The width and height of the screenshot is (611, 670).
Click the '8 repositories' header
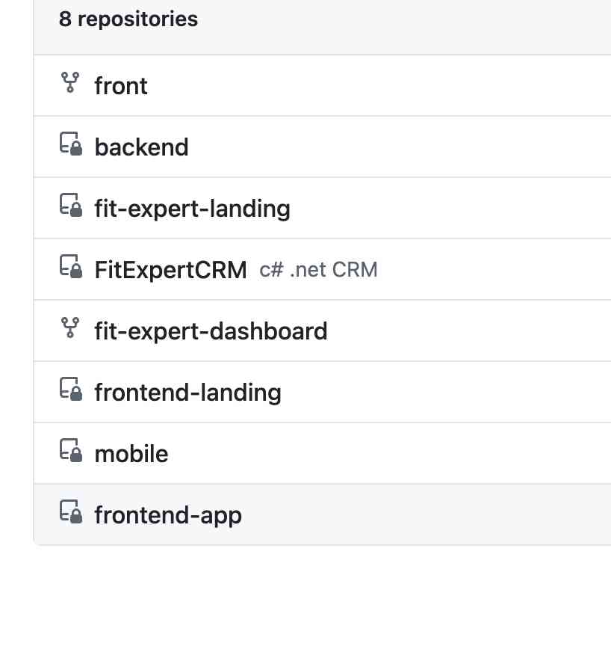[x=128, y=19]
